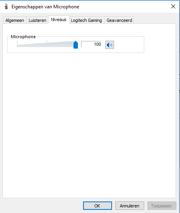Viewport: 180px width, 213px height.
Task: Confirm with the OK button
Action: pos(97,206)
